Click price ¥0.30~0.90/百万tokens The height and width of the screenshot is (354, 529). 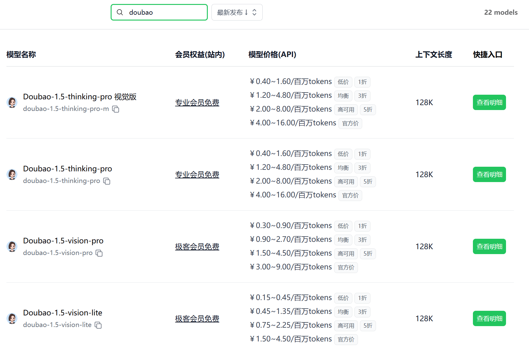[291, 226]
